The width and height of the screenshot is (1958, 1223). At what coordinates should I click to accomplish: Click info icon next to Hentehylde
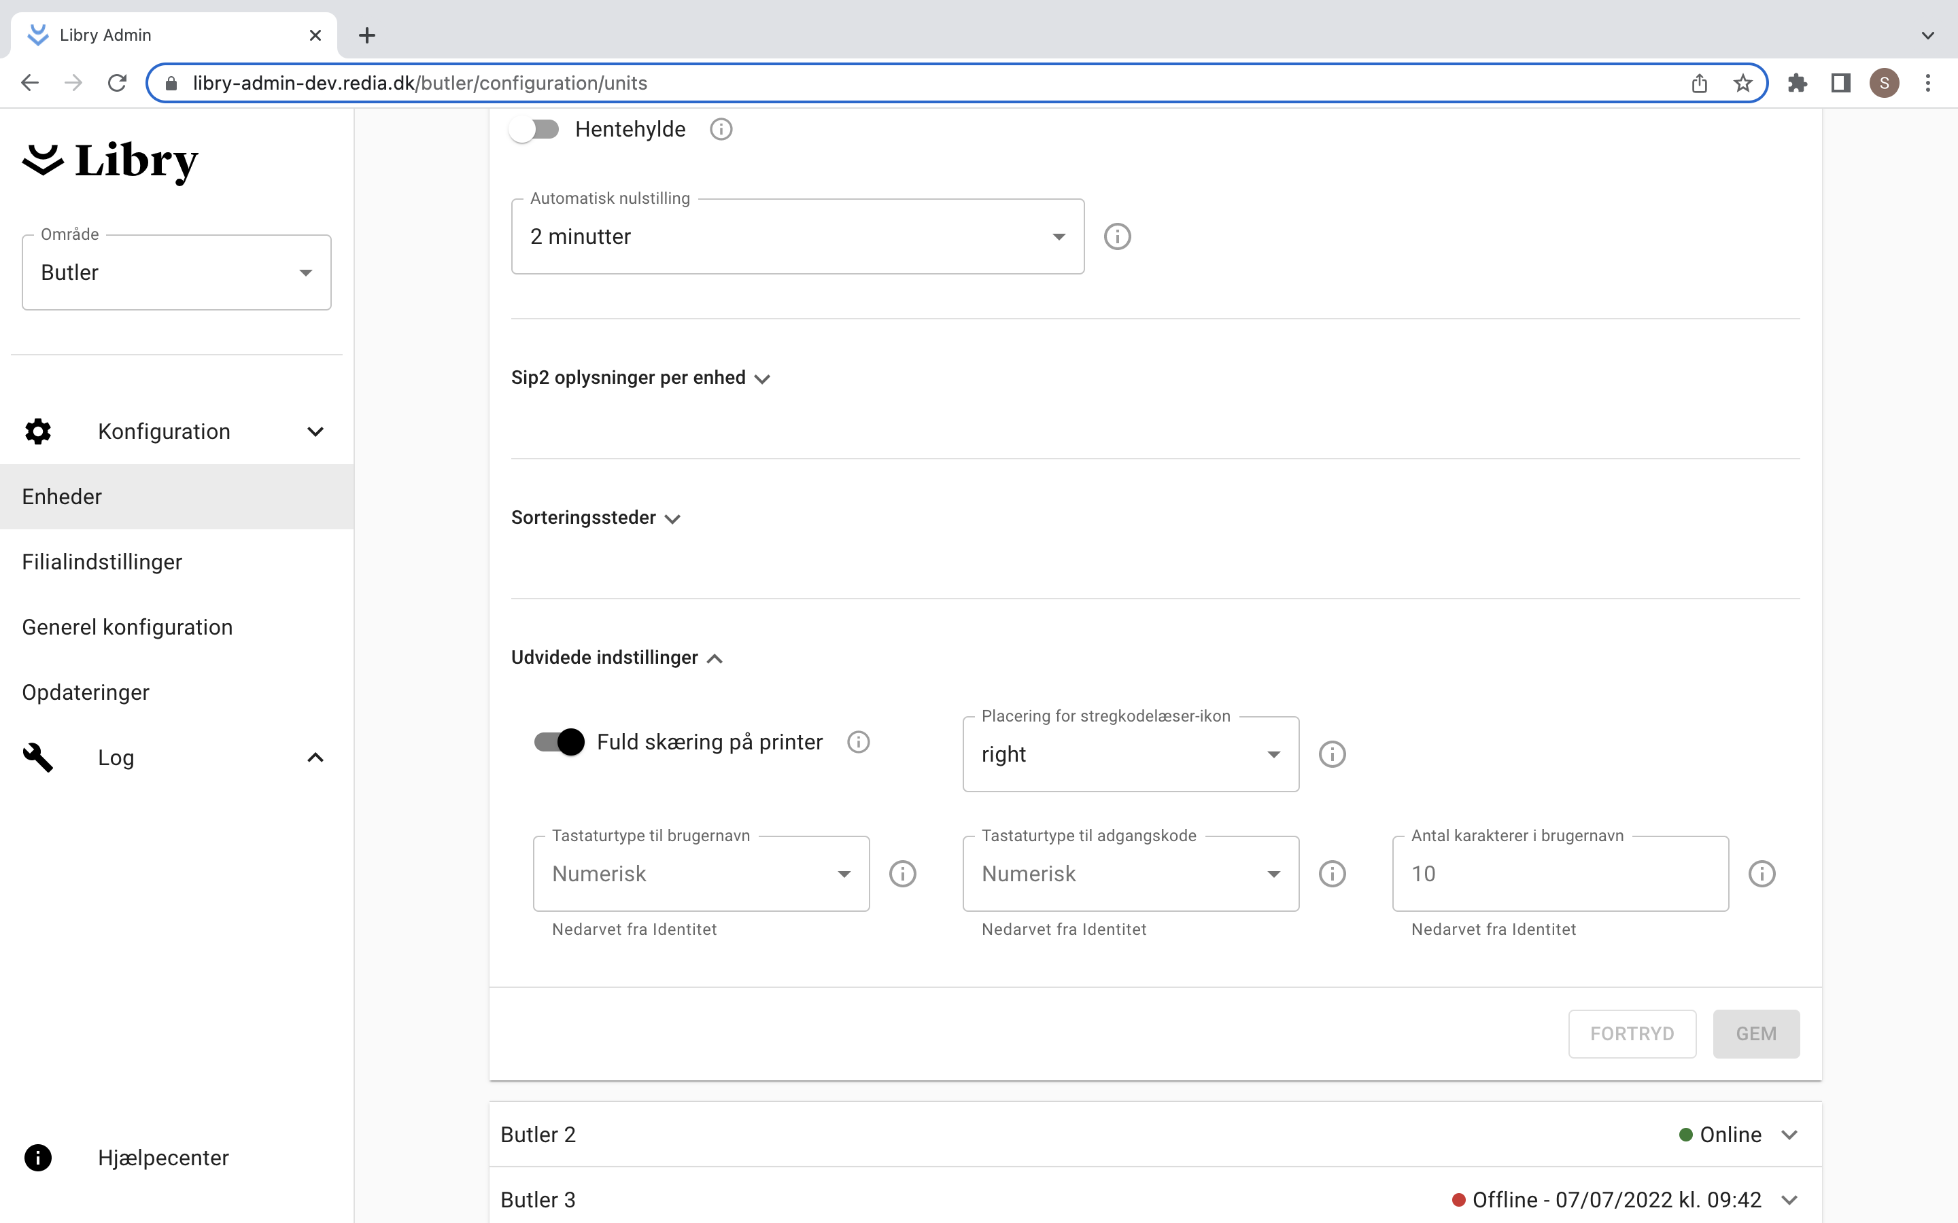[720, 129]
